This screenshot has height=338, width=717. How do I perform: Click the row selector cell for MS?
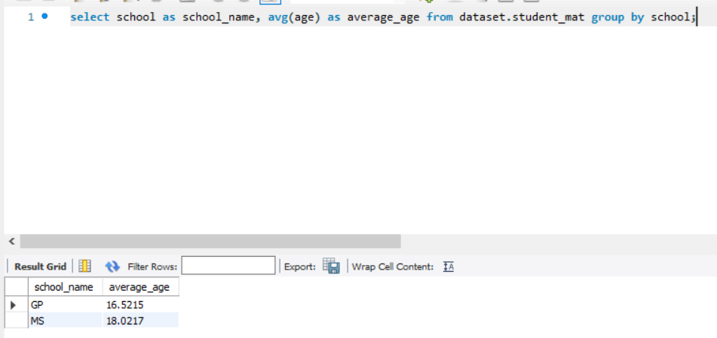(17, 321)
